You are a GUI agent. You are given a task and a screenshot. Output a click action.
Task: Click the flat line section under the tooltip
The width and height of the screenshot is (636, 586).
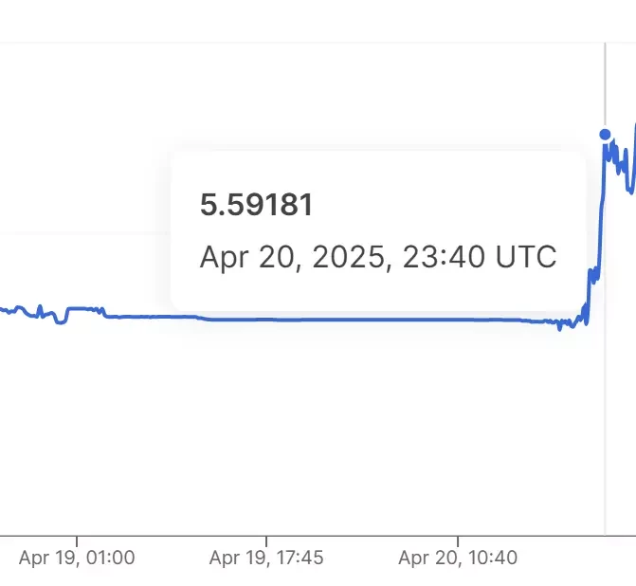pyautogui.click(x=365, y=320)
